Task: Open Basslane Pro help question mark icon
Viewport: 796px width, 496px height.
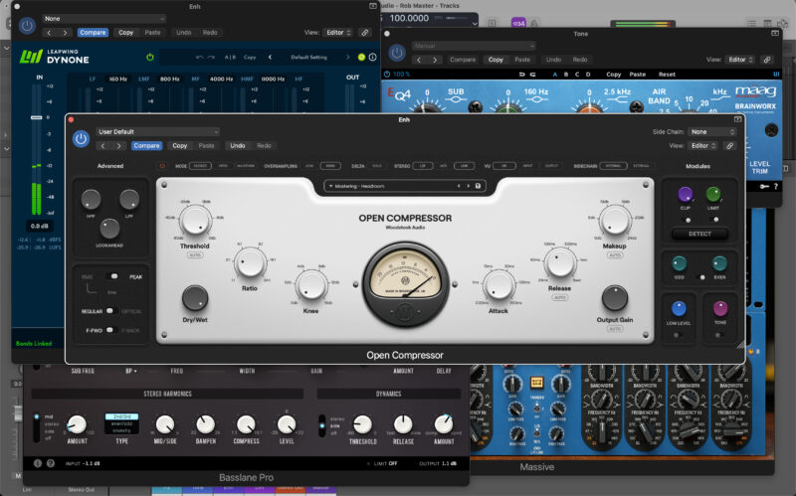Action: 51,463
